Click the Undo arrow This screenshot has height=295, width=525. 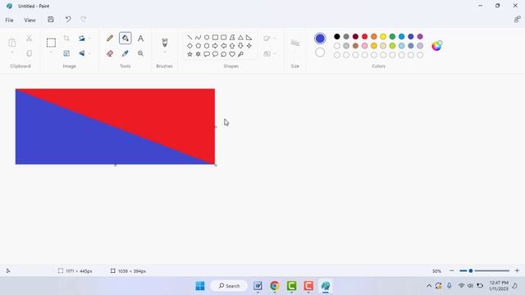click(68, 20)
